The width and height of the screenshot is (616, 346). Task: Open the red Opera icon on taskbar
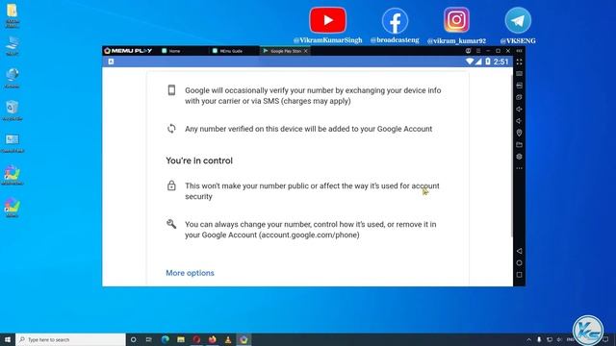click(x=196, y=339)
